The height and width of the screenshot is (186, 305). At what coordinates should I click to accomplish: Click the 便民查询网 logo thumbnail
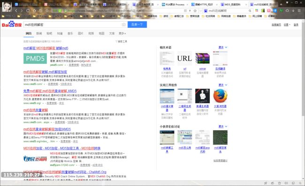point(35,159)
